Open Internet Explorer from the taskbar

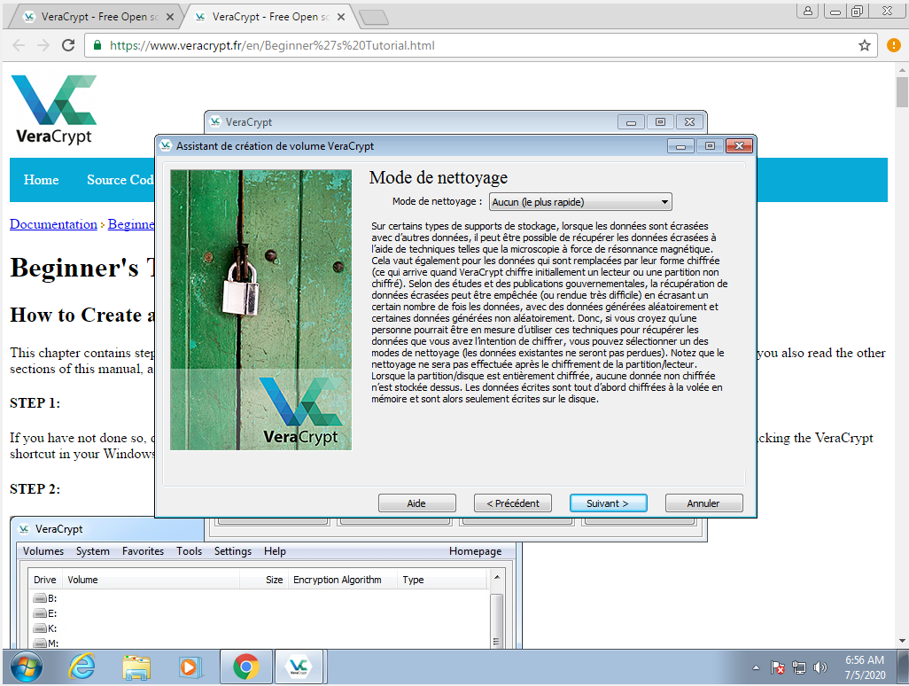(x=82, y=667)
